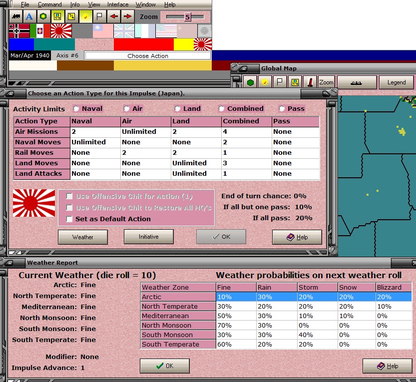Image resolution: width=416 pixels, height=382 pixels.
Task: Click the white flag icon in main toolbar
Action: [x=99, y=16]
